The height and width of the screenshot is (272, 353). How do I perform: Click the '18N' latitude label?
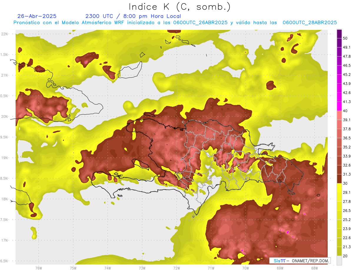point(4,199)
